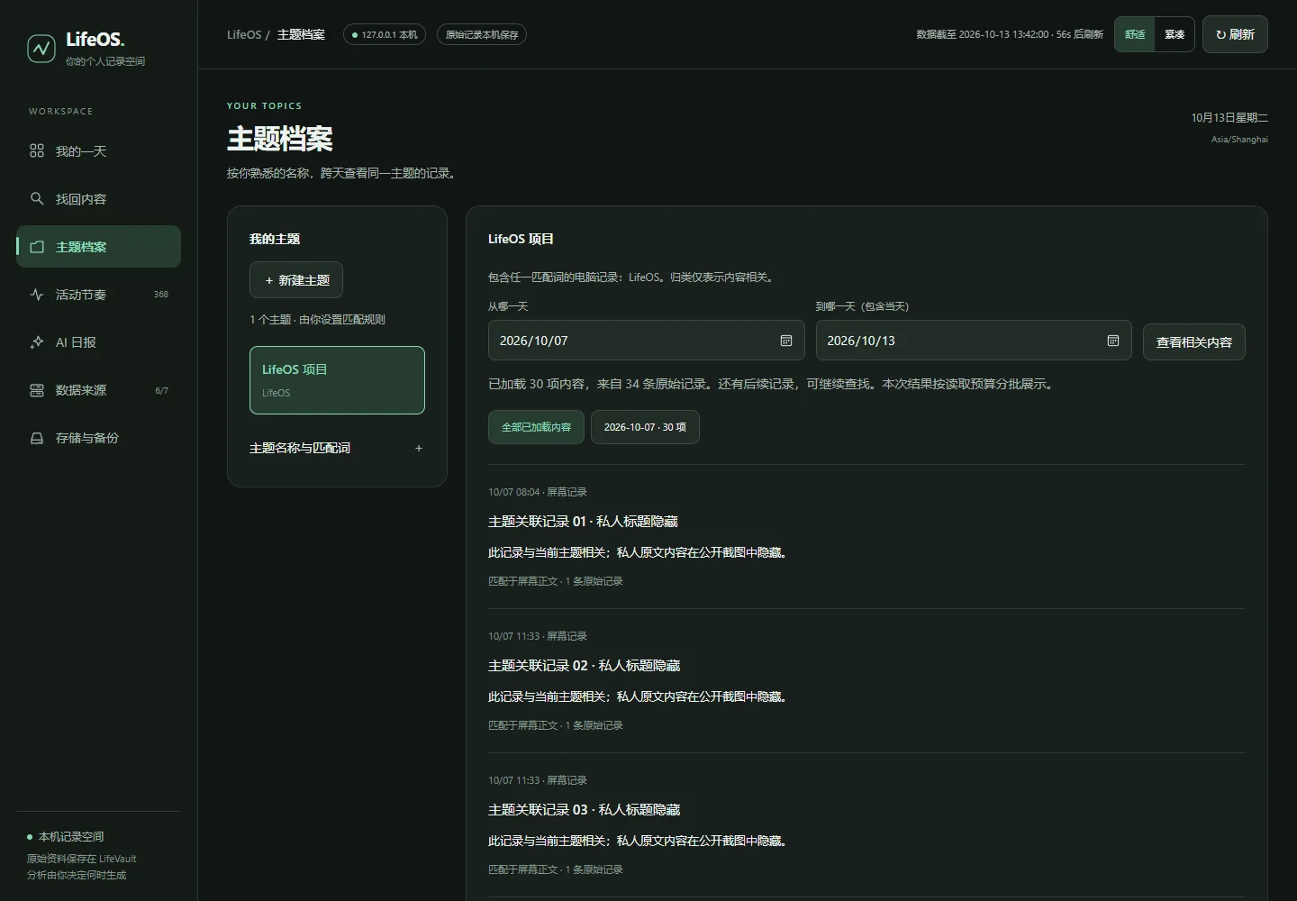The image size is (1297, 901).
Task: Navigate to 活动节奏 section
Action: [x=99, y=294]
